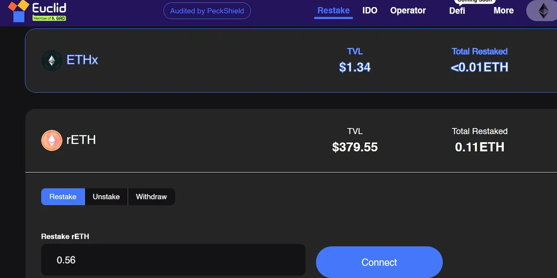The height and width of the screenshot is (278, 557).
Task: Click the Euclid wordmark text
Action: coord(49,7)
